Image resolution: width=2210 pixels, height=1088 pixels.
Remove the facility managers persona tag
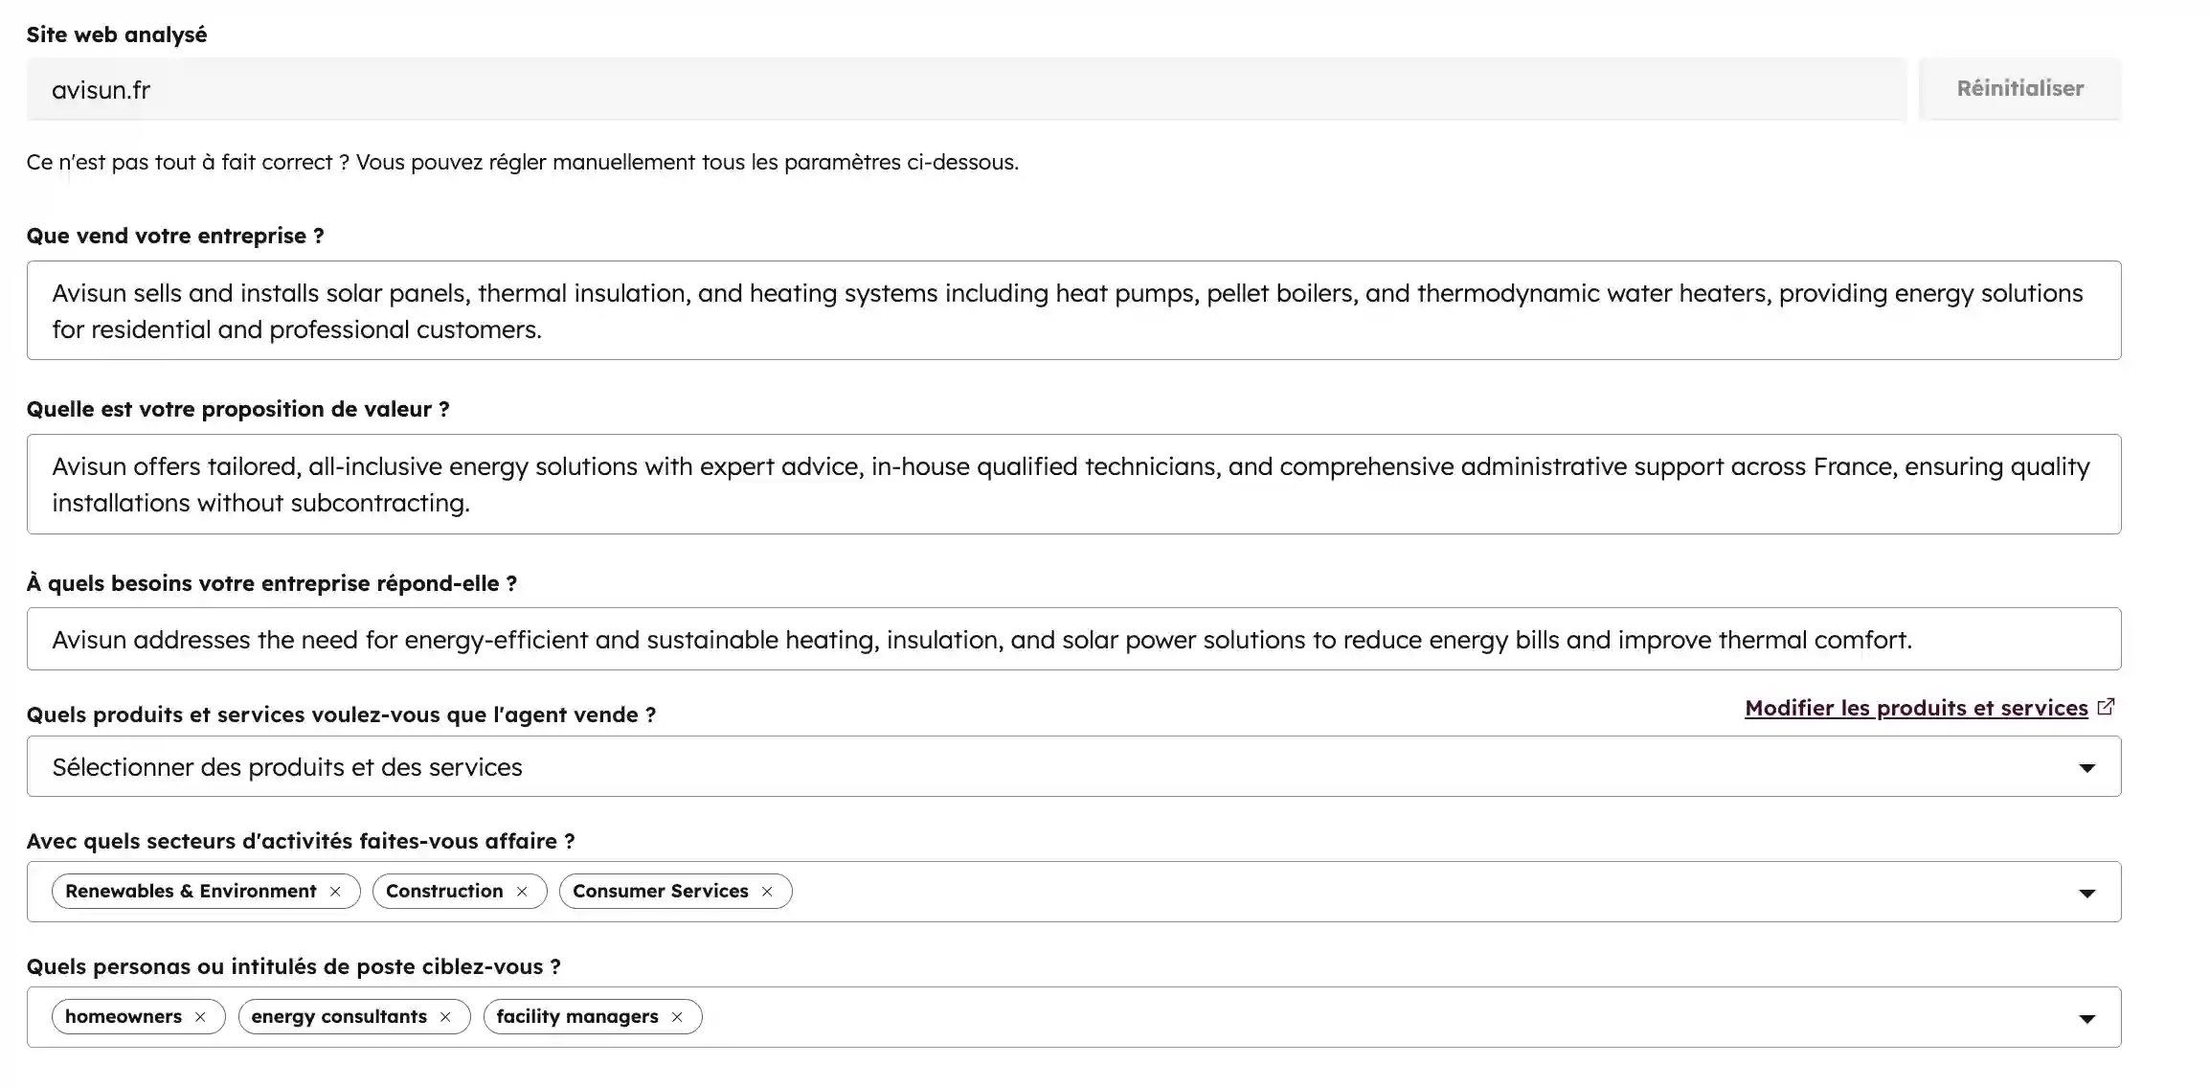coord(677,1017)
